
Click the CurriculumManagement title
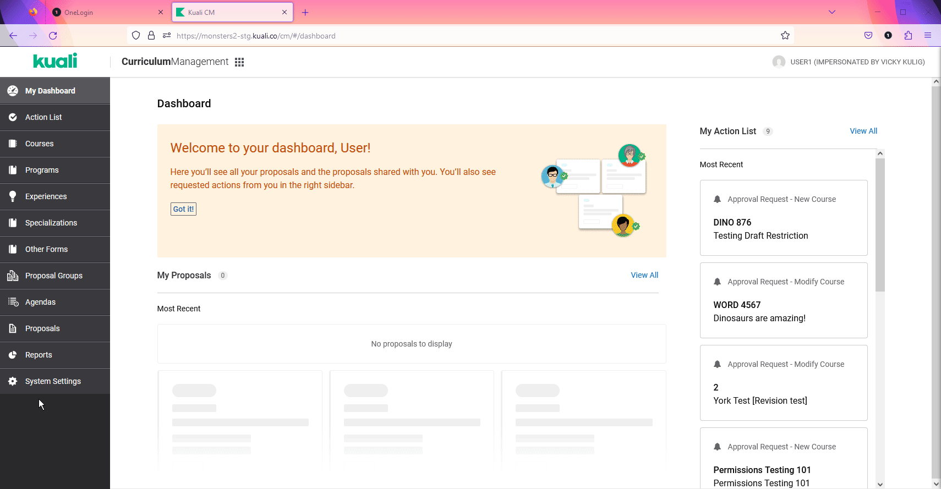(x=175, y=62)
